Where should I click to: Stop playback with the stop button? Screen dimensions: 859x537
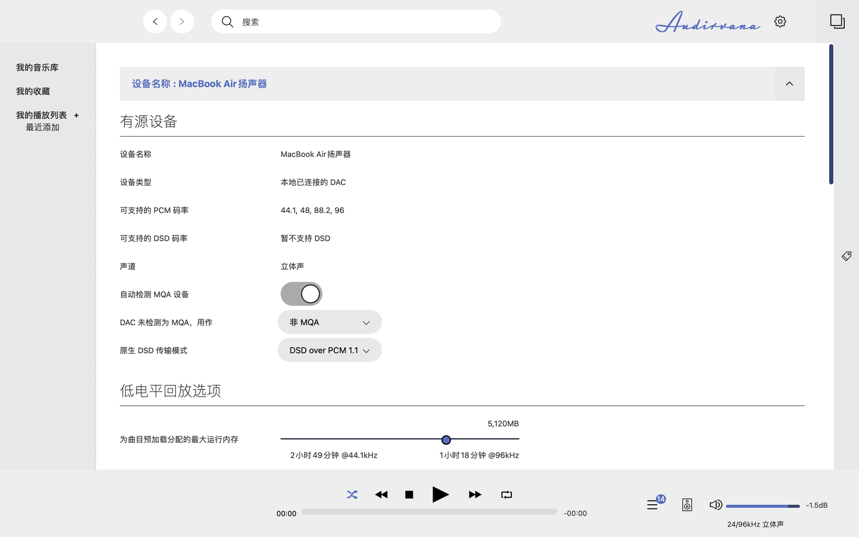[x=409, y=495]
